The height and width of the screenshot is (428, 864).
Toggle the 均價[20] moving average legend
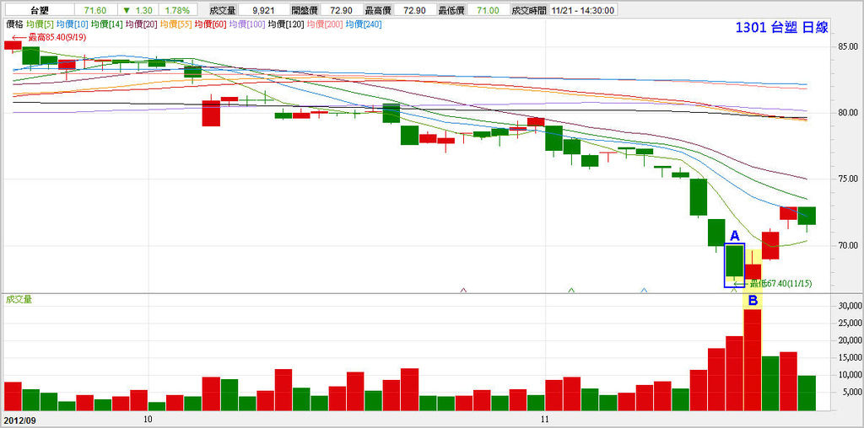pyautogui.click(x=141, y=24)
